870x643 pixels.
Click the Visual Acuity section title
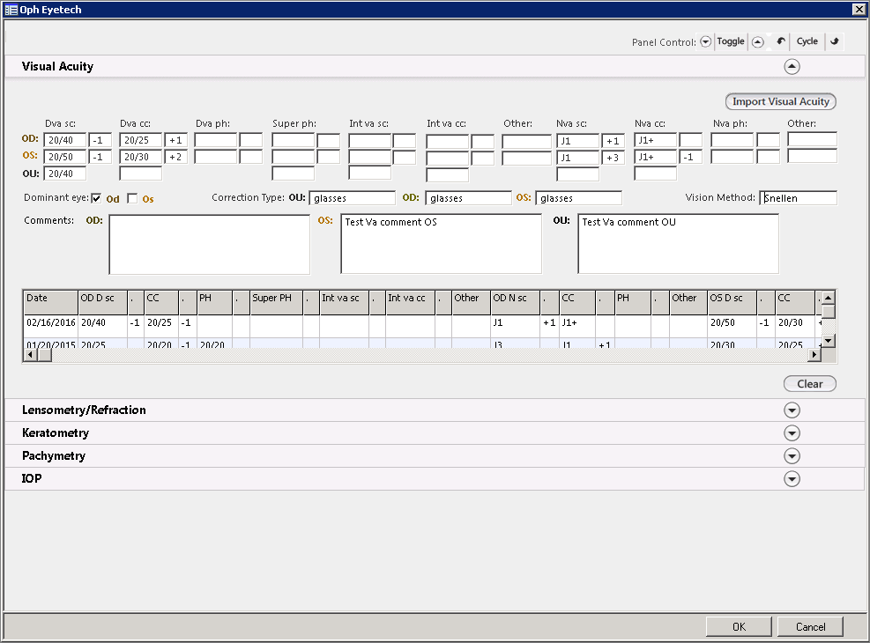pyautogui.click(x=57, y=67)
